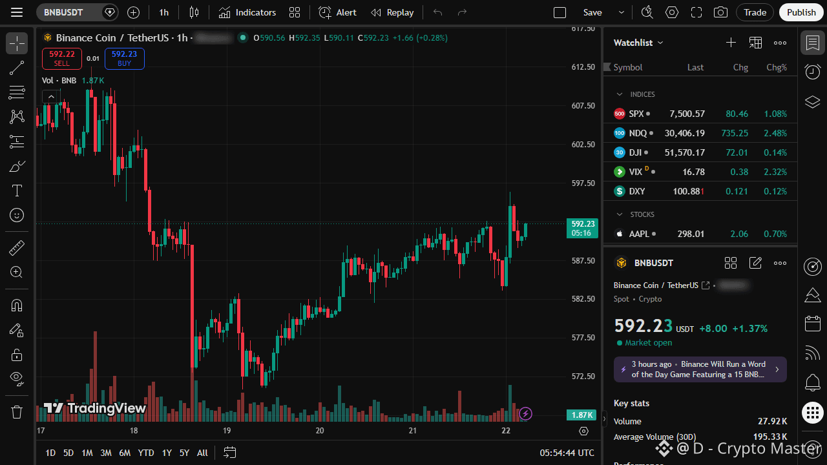Select NDQ in the watchlist
This screenshot has width=827, height=465.
pos(700,133)
